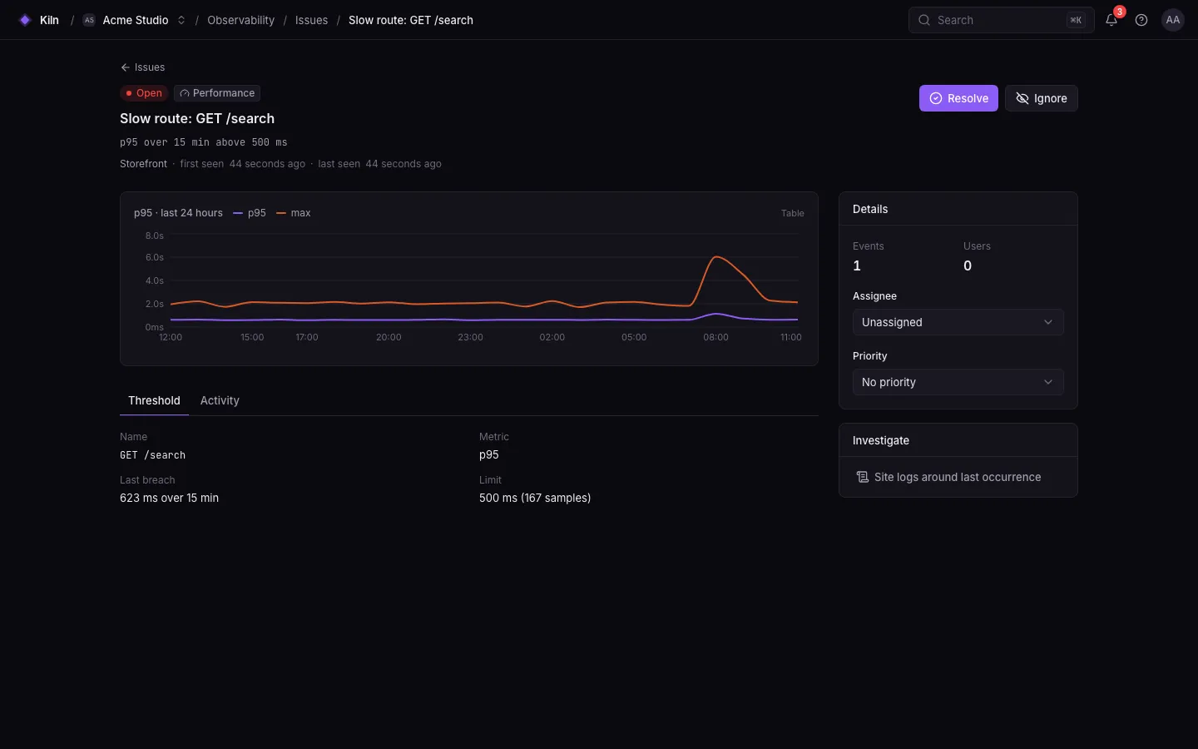
Task: Go to Observability breadcrumb
Action: [240, 20]
